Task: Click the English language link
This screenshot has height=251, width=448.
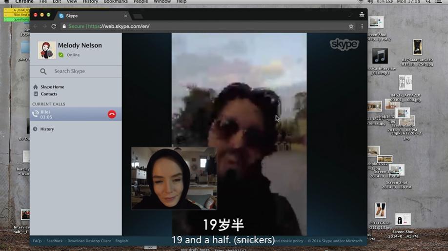Action: (122, 241)
